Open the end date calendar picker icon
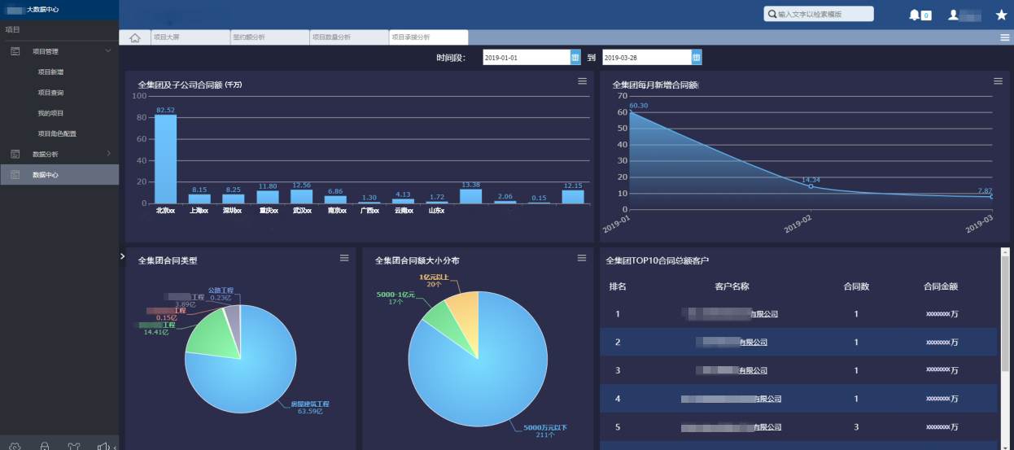This screenshot has height=450, width=1014. pyautogui.click(x=696, y=57)
